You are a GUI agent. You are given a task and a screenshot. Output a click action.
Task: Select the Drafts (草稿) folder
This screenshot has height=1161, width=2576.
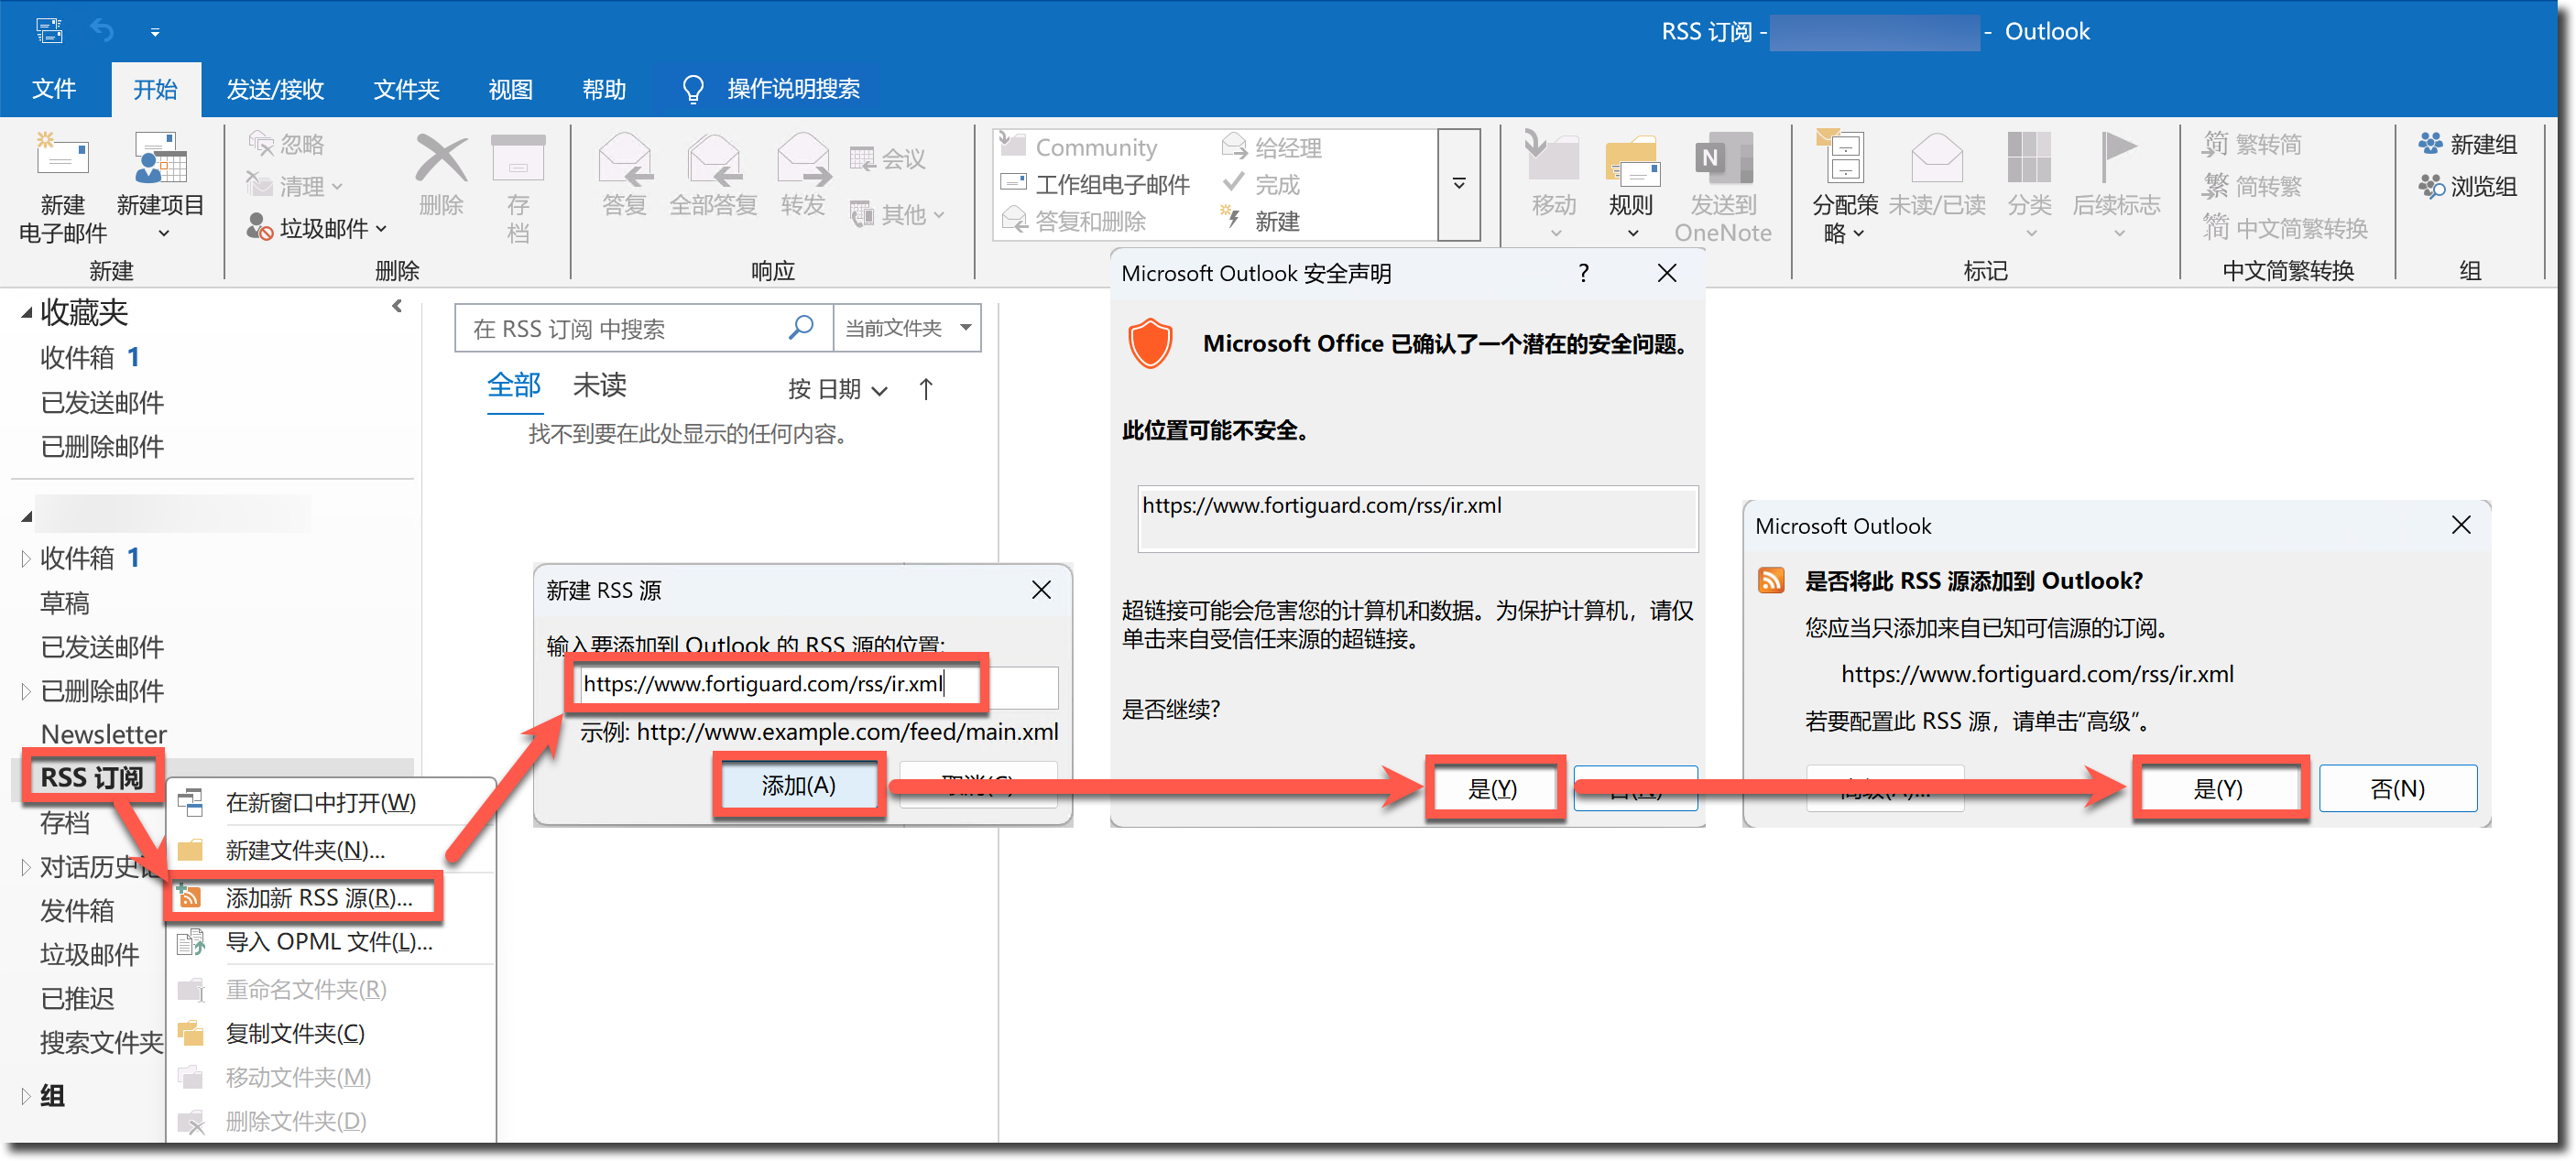(x=65, y=603)
